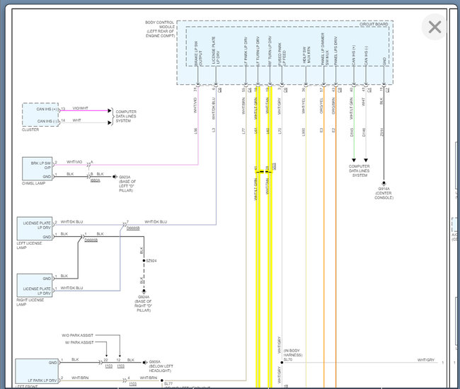Viewport: 460px width, 389px height.
Task: Click the green CAN IHS arrow under D145
Action: (x=353, y=159)
